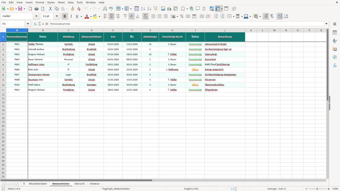
Task: Run the Spelling check tool
Action: click(x=111, y=9)
